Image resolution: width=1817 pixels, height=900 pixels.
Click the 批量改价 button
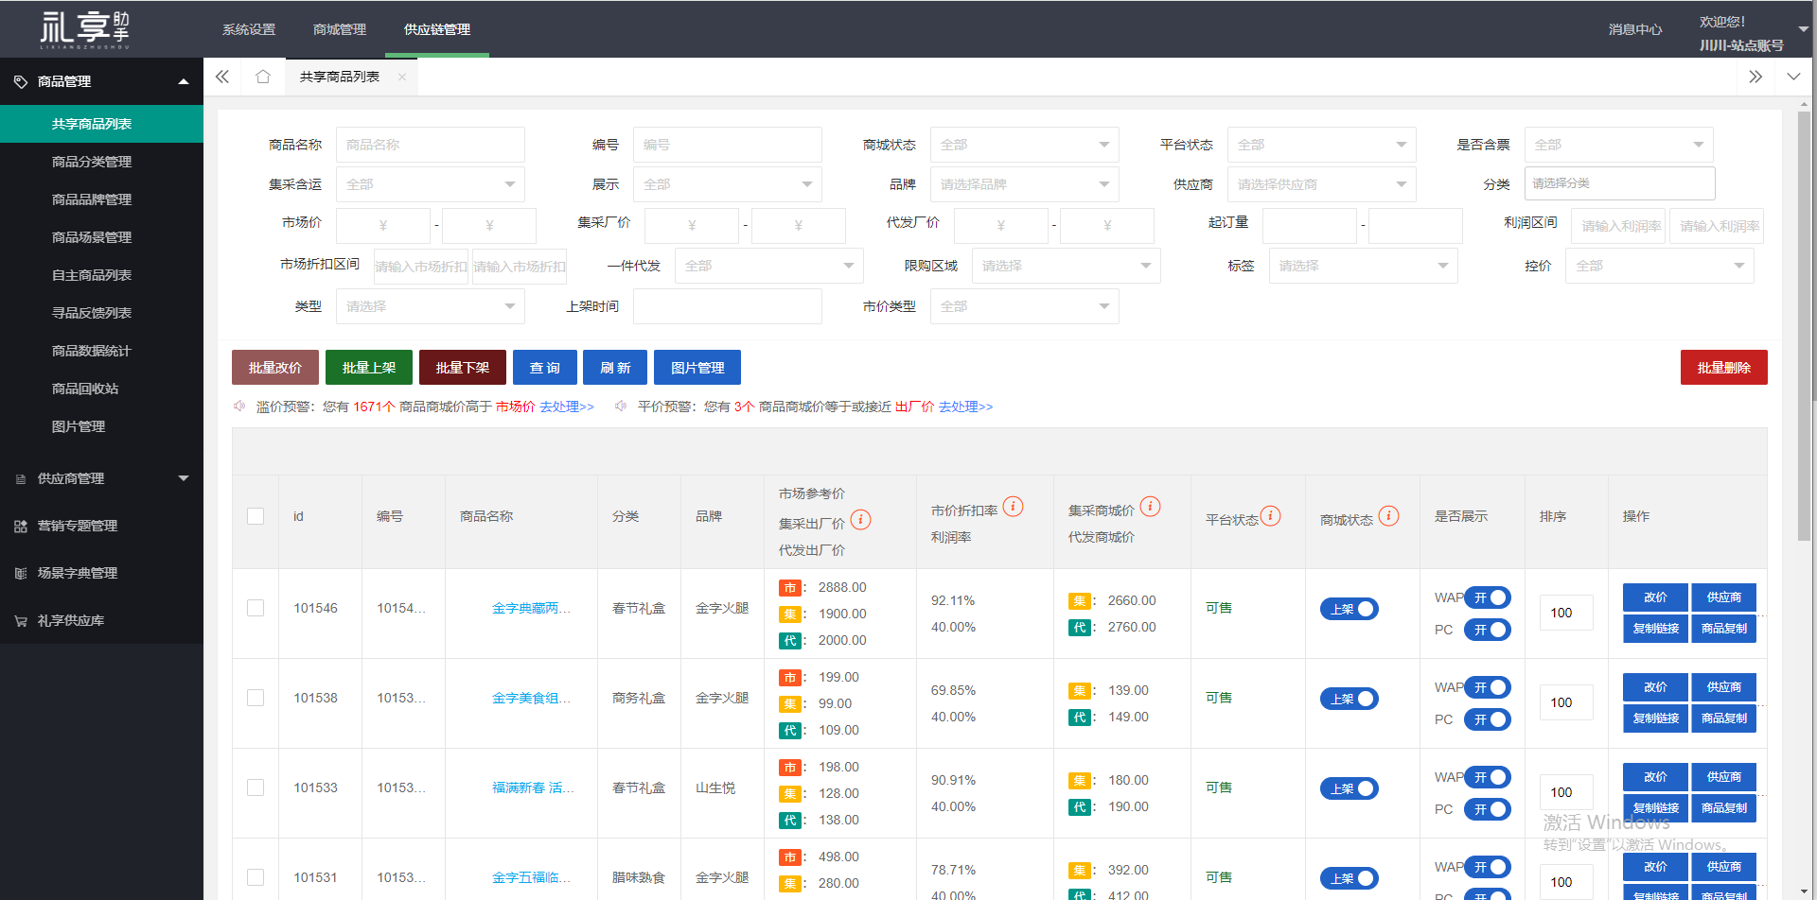pos(275,368)
